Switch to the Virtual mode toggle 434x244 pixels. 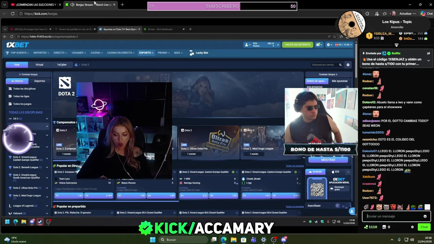tap(39, 64)
